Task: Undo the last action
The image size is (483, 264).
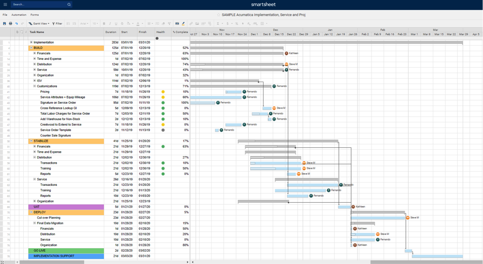Action: [x=17, y=23]
